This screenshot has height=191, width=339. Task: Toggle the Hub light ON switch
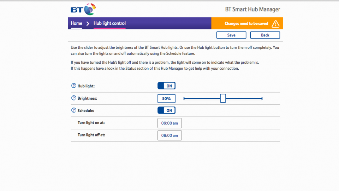point(166,86)
